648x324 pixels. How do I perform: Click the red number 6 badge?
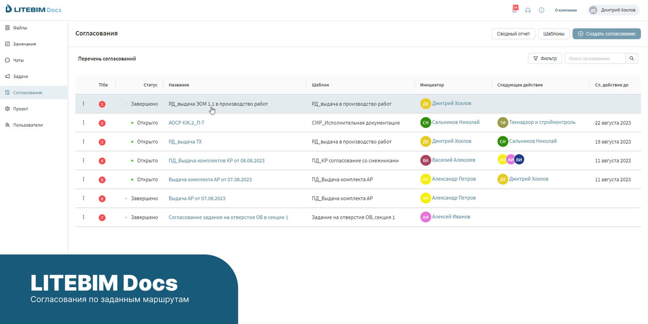[102, 198]
